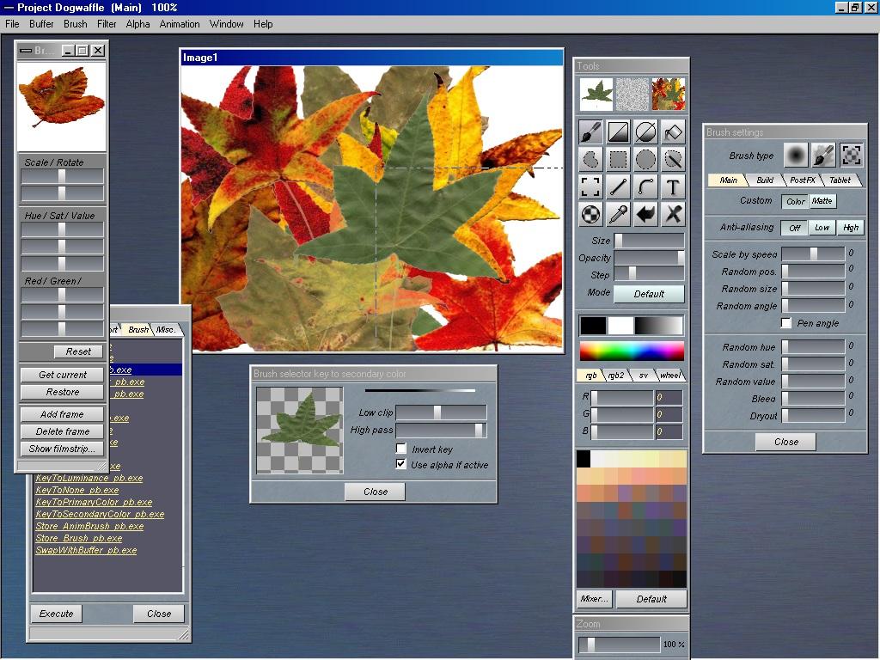Click the Show filmstrip button

[63, 449]
